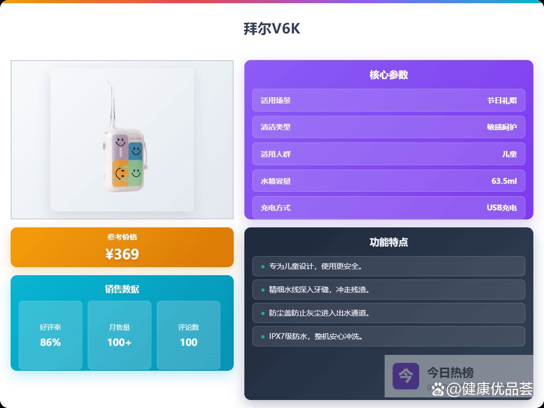
Task: Click the 专为儿童设计 feature item
Action: click(x=388, y=266)
